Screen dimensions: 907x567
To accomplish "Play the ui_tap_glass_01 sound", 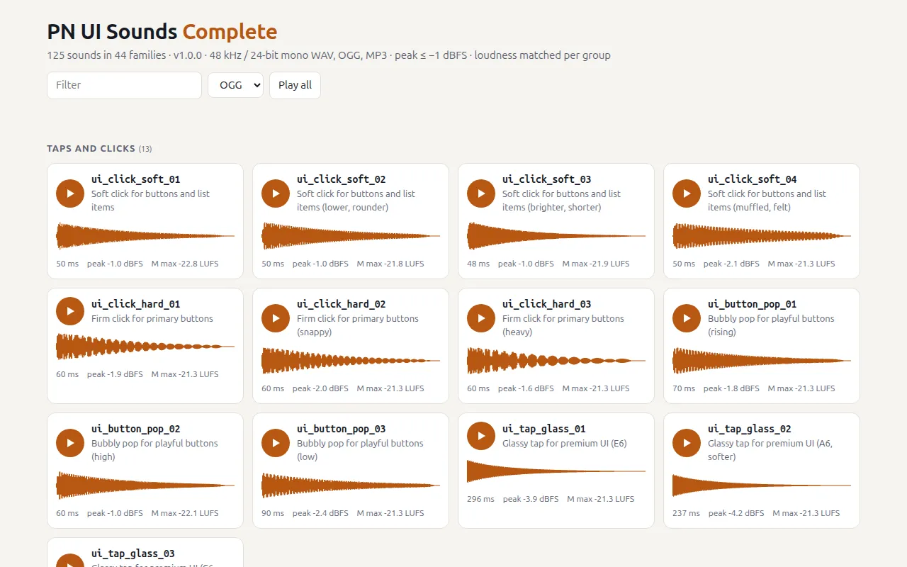I will click(x=481, y=436).
